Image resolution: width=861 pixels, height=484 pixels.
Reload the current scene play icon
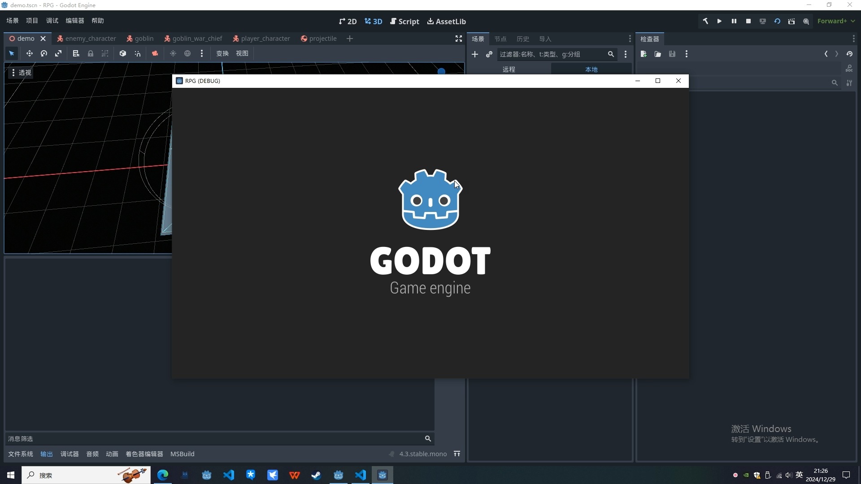pos(777,21)
